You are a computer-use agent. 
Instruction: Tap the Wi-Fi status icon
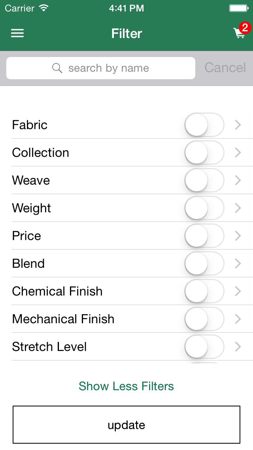pos(44,8)
